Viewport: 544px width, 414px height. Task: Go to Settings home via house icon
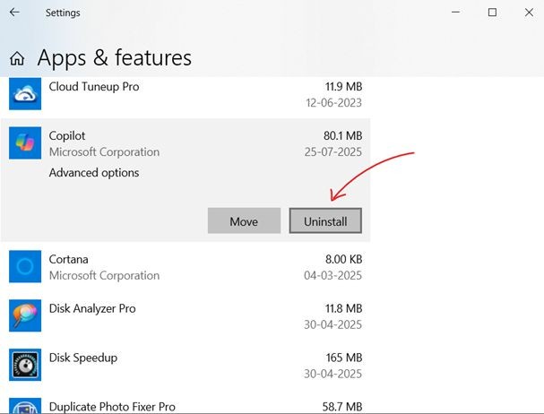[x=17, y=59]
